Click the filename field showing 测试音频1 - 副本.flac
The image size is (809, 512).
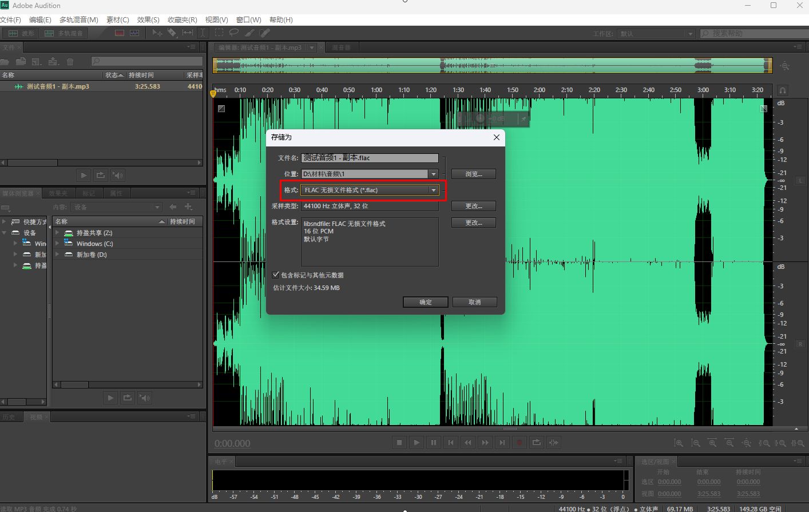pyautogui.click(x=369, y=158)
